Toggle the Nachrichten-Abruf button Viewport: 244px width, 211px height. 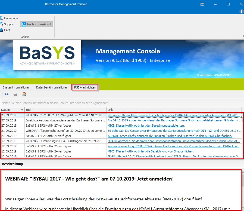(x=37, y=24)
